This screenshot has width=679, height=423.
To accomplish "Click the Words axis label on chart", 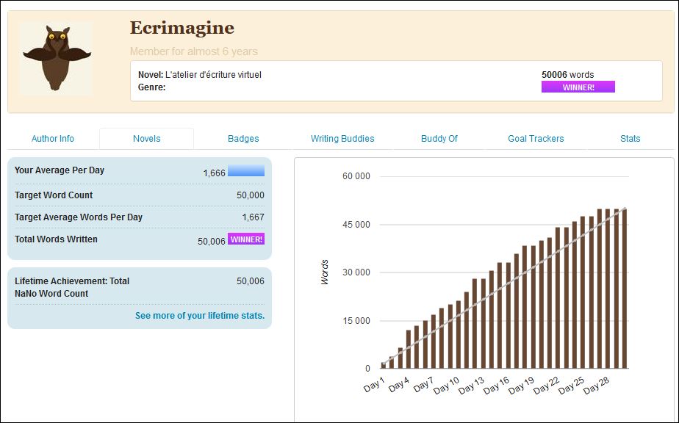I will click(325, 272).
